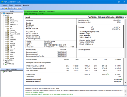Expand the DATA (D:) drive node
This screenshot has height=97, width=127.
point(4,60)
